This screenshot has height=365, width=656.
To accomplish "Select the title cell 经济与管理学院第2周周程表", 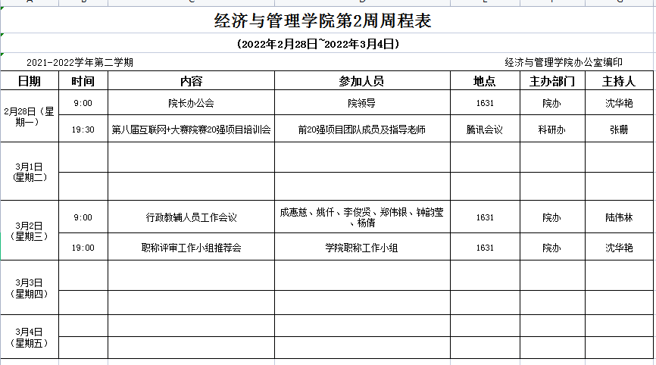I will [323, 21].
